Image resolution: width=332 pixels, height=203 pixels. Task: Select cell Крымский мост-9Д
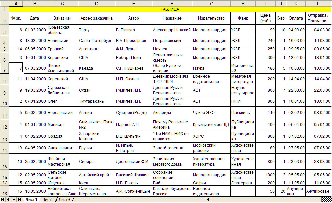click(x=211, y=125)
